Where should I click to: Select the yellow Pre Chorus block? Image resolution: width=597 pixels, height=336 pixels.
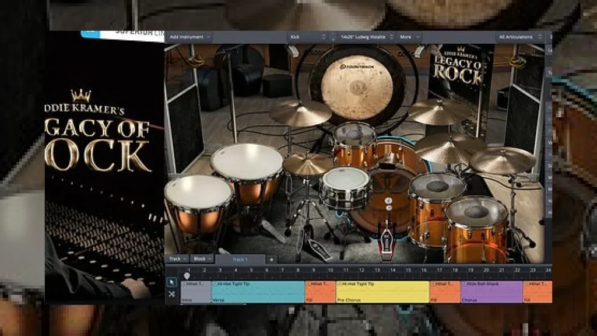pyautogui.click(x=382, y=292)
